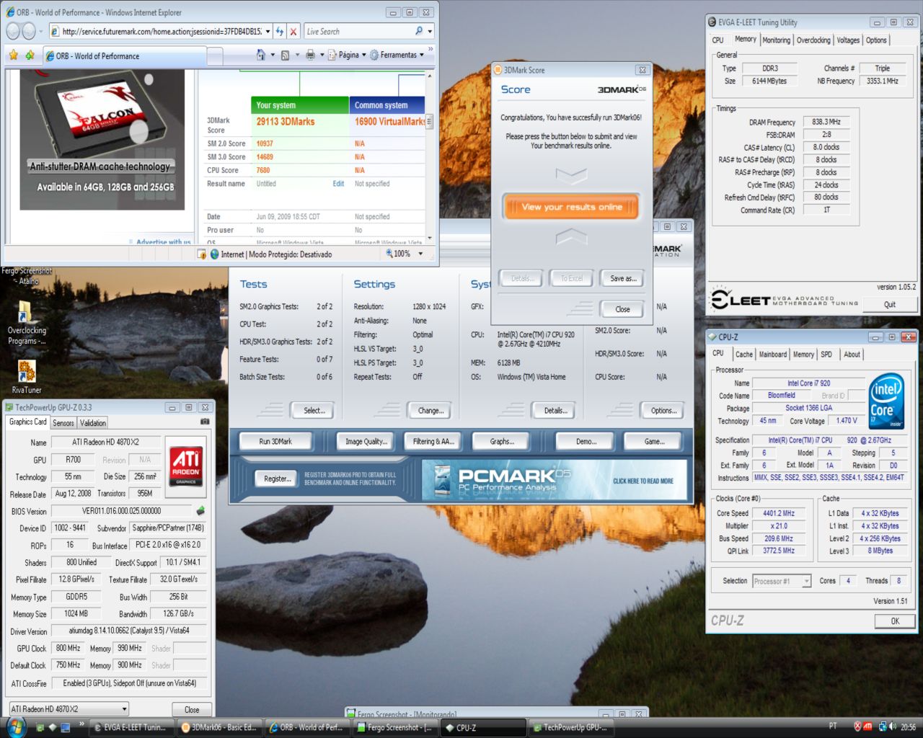Click Change... under Settings in 3DMark06

(x=430, y=411)
